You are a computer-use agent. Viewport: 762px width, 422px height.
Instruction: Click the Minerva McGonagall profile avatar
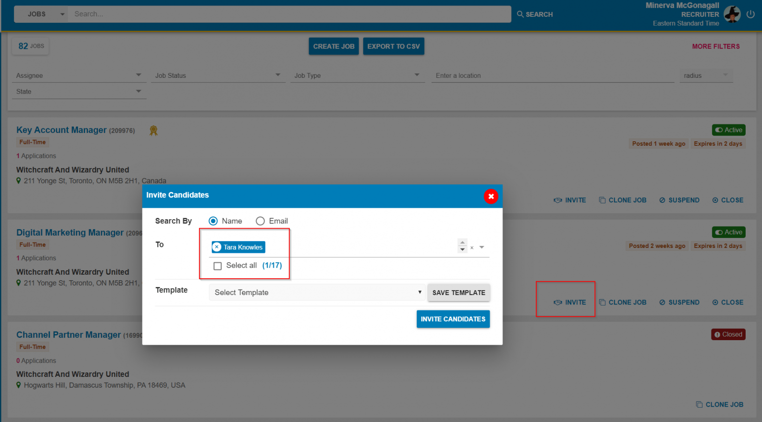point(732,14)
